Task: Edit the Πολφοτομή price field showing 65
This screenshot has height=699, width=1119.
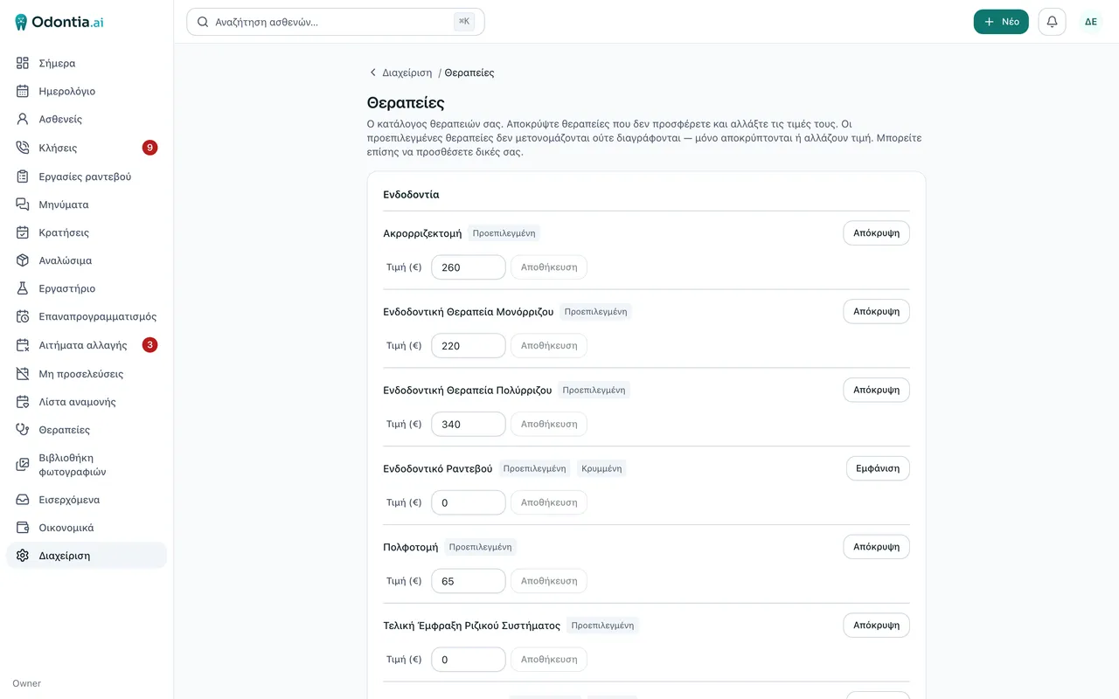Action: click(469, 581)
